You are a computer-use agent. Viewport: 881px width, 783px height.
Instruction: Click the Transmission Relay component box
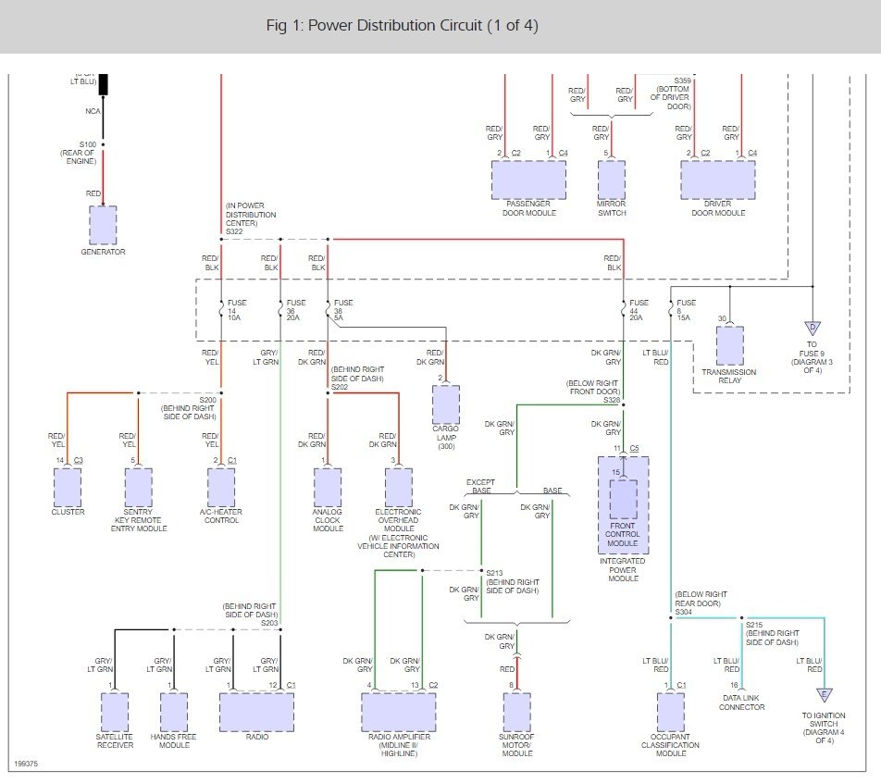(730, 346)
